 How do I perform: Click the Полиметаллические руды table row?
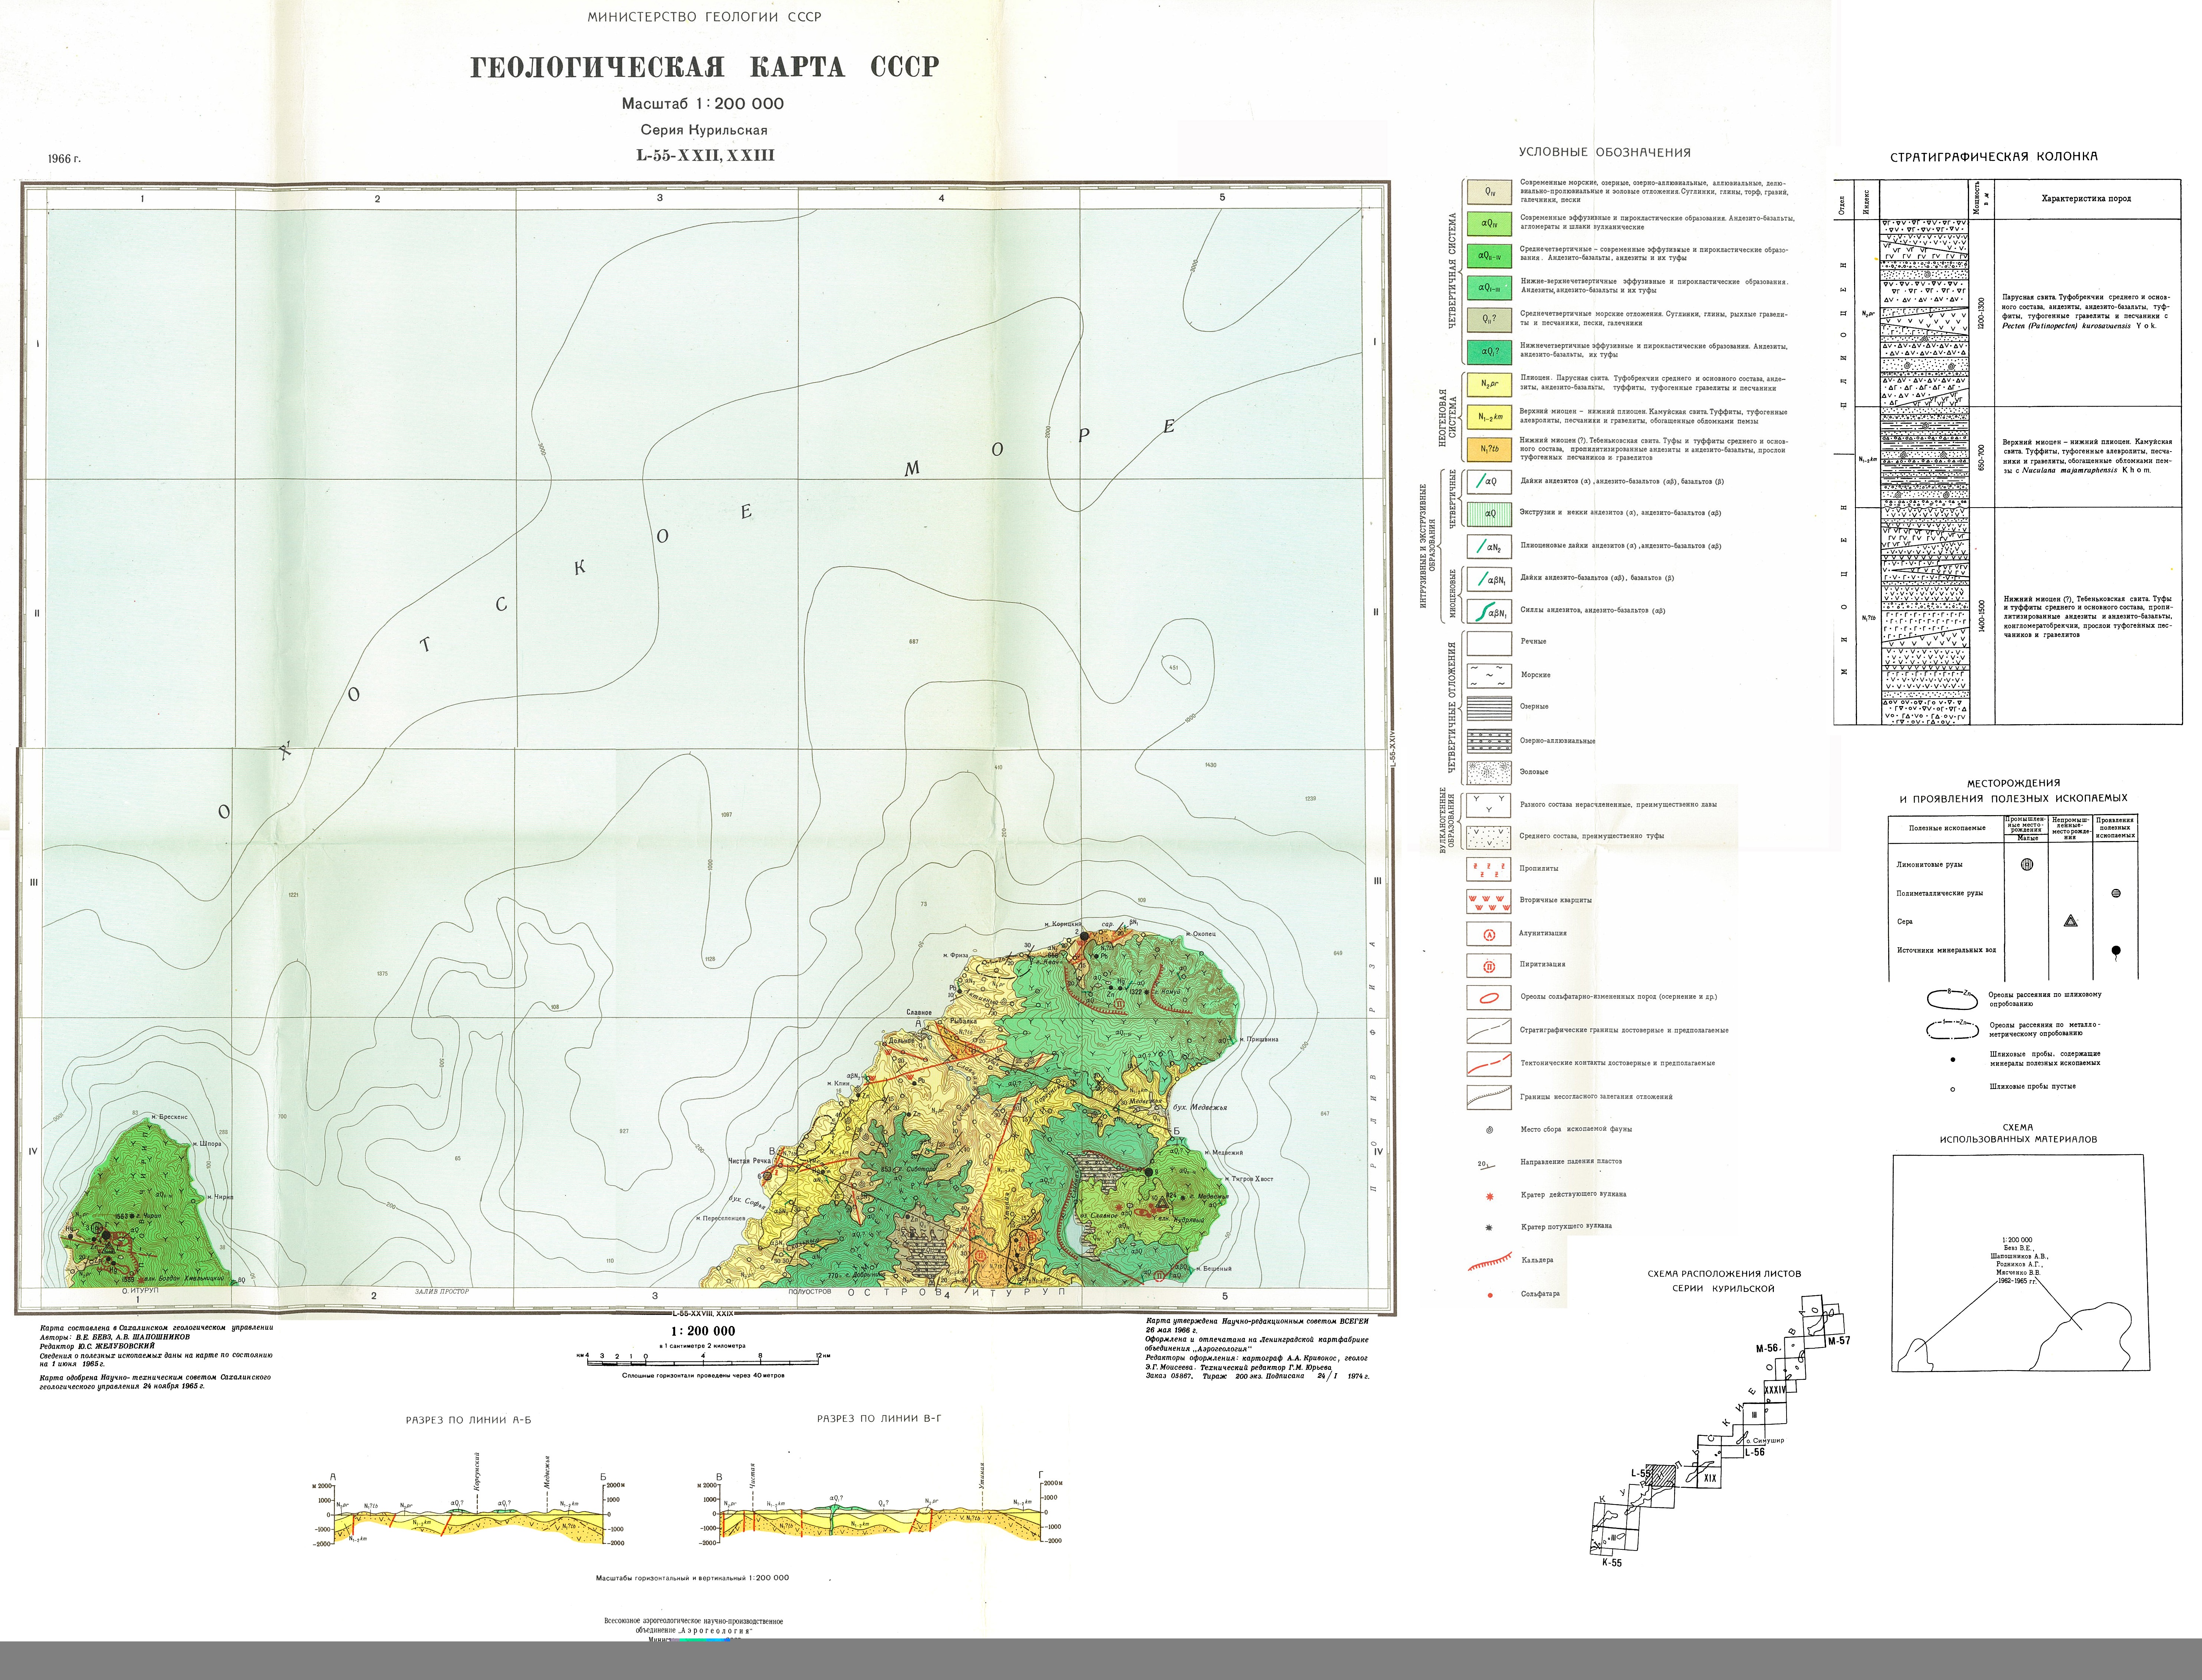click(2013, 893)
